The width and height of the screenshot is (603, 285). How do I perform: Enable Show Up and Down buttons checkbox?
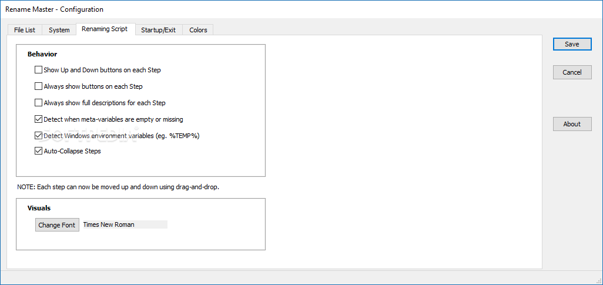coord(38,70)
